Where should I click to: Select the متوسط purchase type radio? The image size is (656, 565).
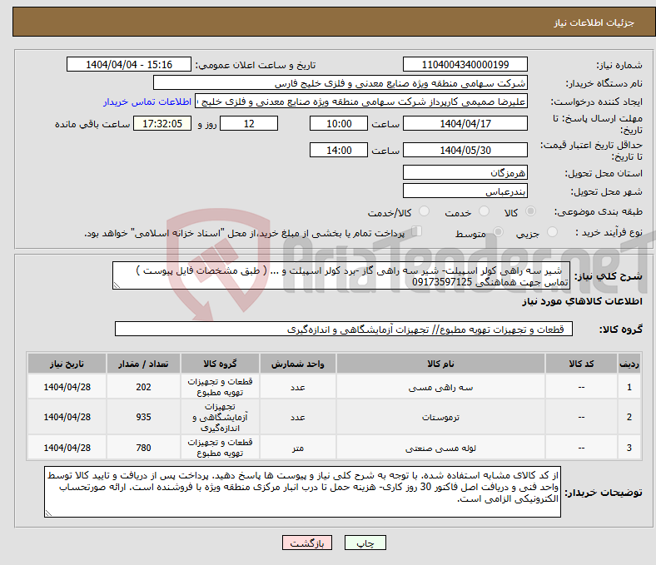point(498,232)
